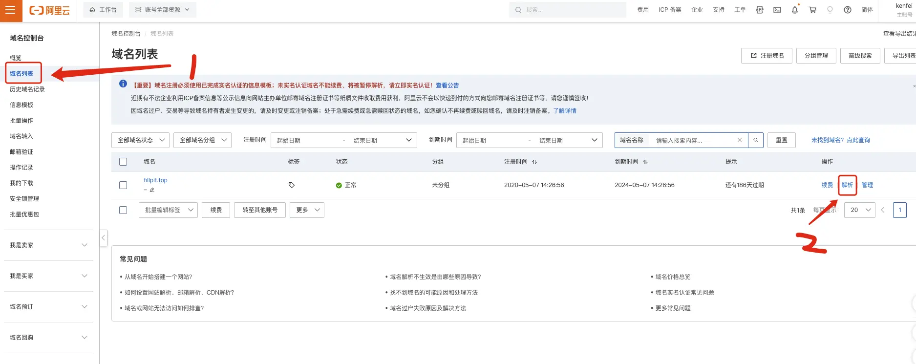Click 续费 link for fillpit.top

pos(827,185)
